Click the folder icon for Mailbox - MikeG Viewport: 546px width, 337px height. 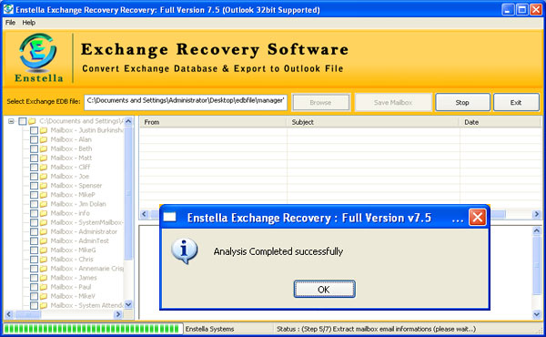coord(44,250)
